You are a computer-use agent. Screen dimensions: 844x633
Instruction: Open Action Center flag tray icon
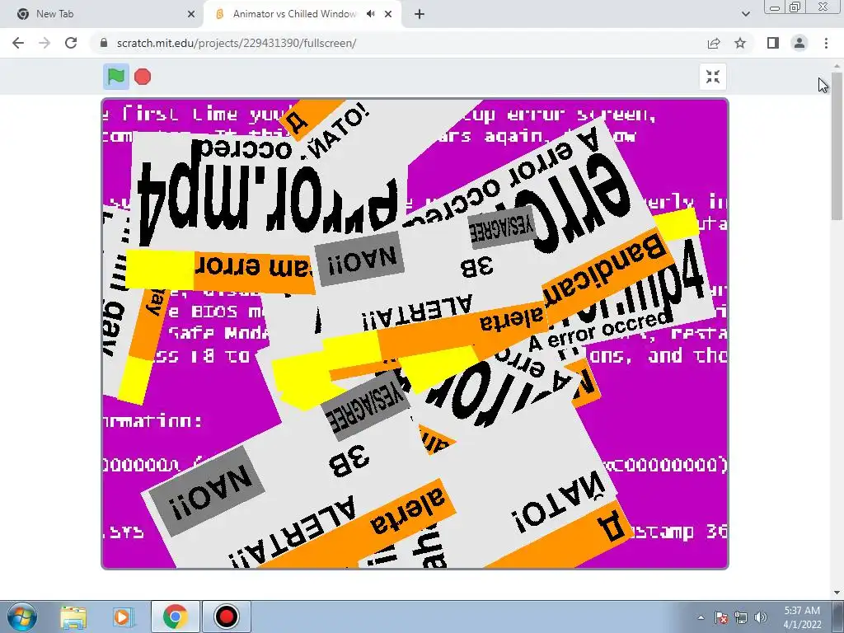[x=720, y=617]
